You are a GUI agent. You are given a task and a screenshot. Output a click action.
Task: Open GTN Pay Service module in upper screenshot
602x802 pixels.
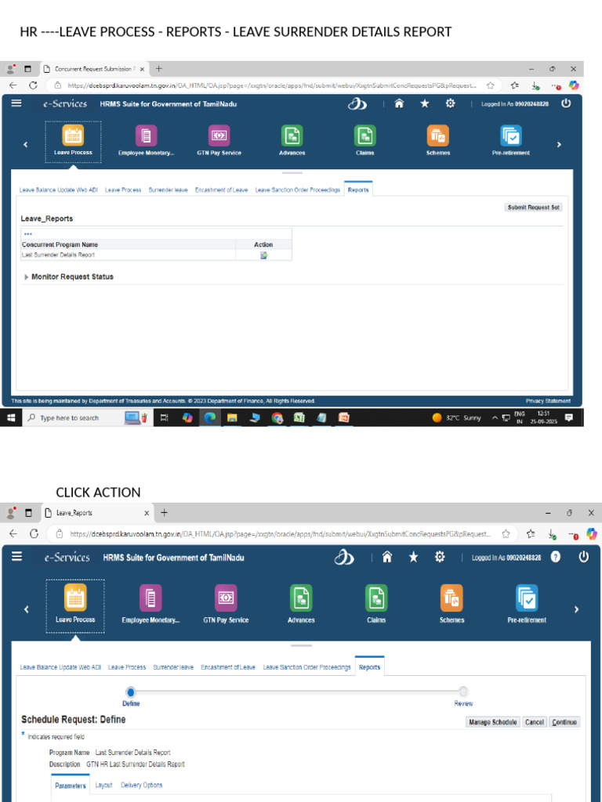pyautogui.click(x=219, y=135)
